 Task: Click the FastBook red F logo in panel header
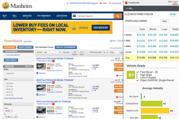(x=126, y=3)
